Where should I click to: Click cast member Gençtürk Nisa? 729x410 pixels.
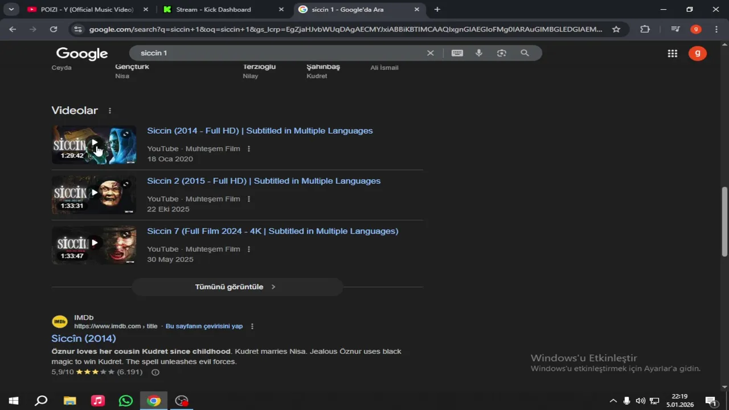(x=132, y=71)
